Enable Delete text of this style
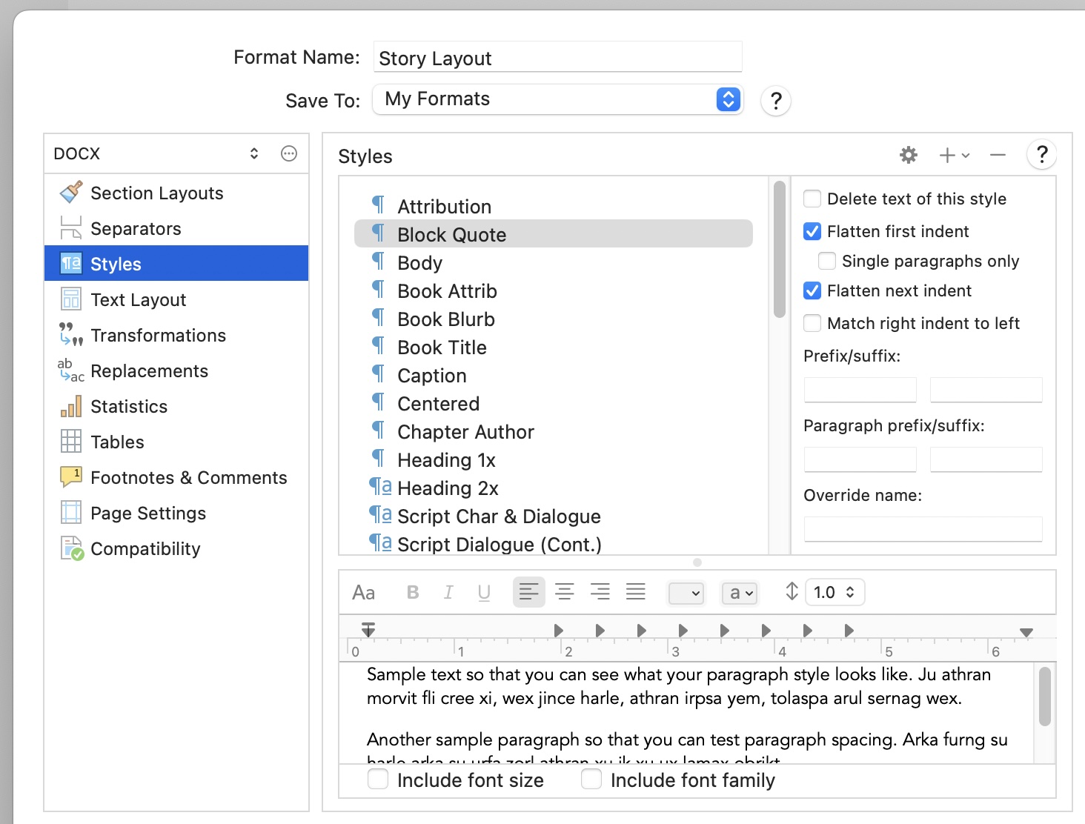Viewport: 1085px width, 824px height. [x=812, y=199]
